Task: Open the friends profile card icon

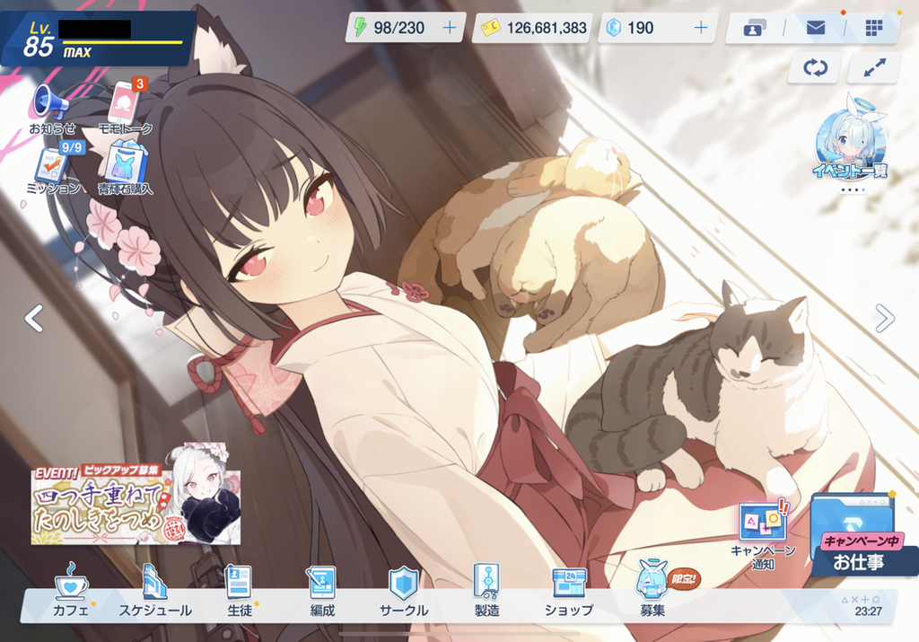Action: coord(755,28)
